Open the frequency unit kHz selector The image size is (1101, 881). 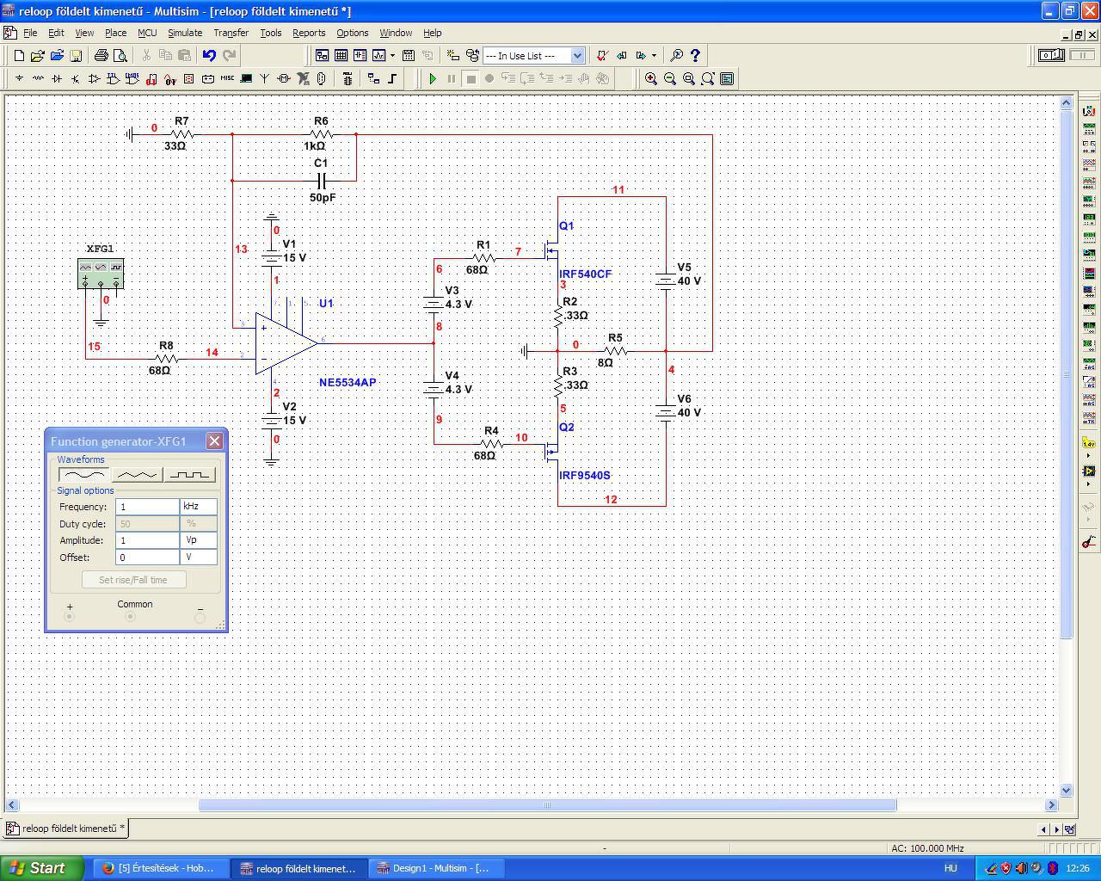pos(199,507)
